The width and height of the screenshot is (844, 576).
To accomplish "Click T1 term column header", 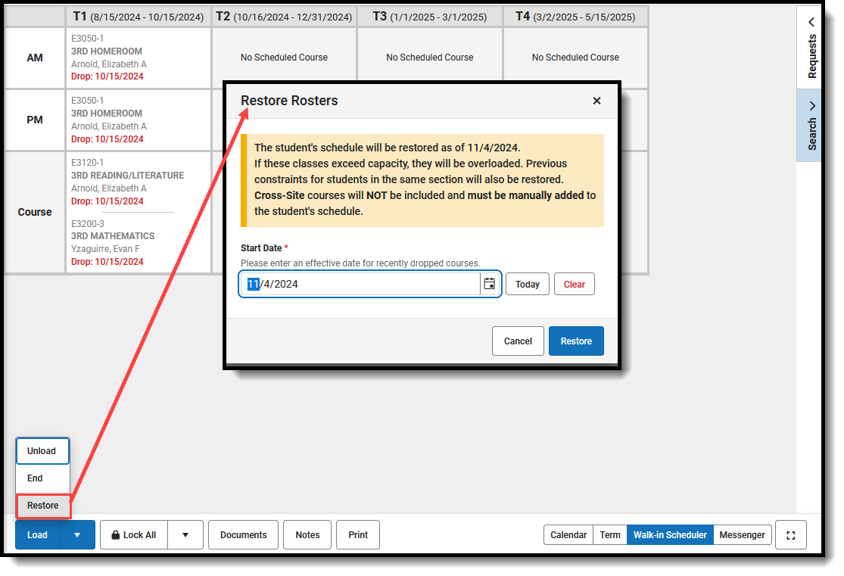I will click(x=138, y=17).
